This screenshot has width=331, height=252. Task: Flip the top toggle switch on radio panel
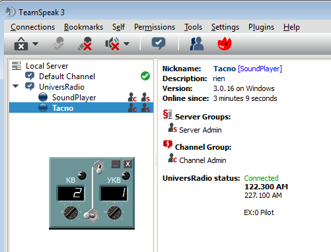[x=99, y=167]
